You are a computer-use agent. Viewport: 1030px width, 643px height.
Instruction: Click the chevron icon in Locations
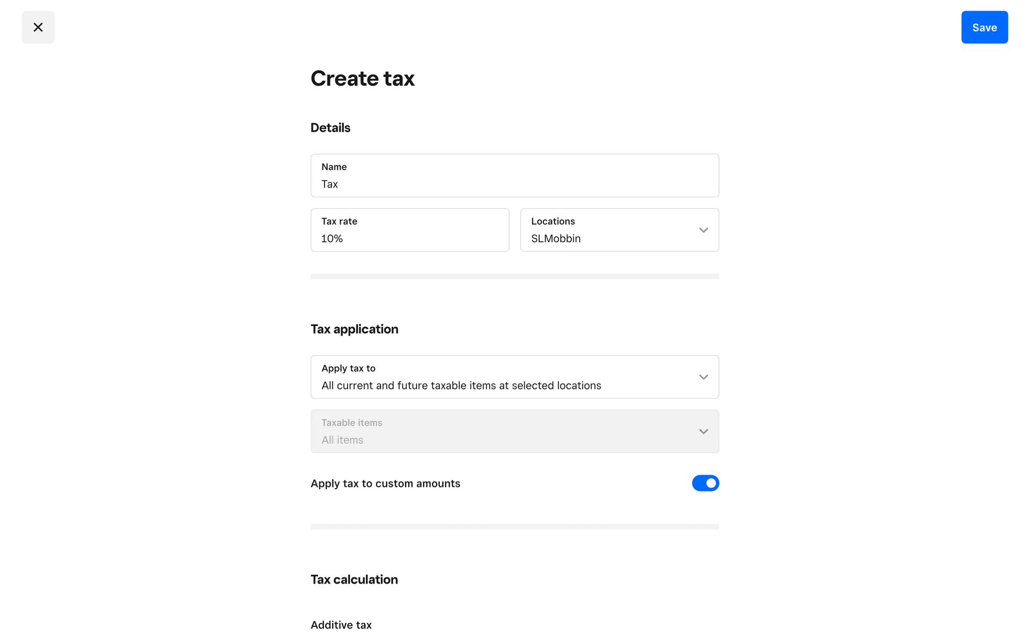click(x=703, y=230)
